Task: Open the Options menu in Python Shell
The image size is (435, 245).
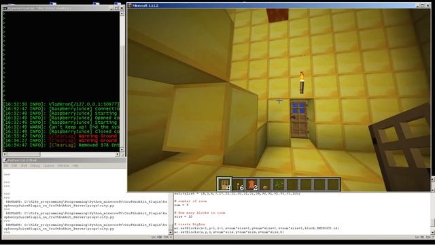Action: click(48, 165)
